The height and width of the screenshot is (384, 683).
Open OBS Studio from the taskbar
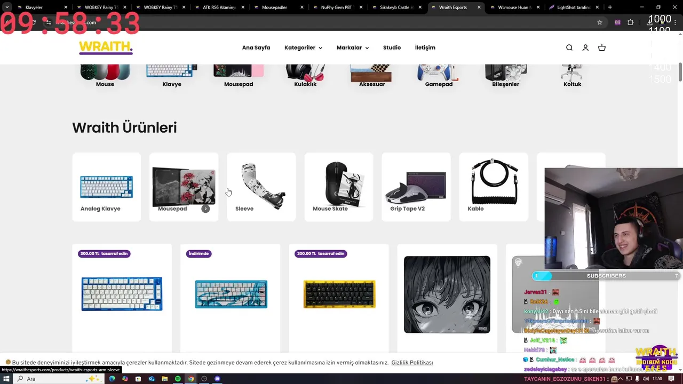click(x=204, y=379)
